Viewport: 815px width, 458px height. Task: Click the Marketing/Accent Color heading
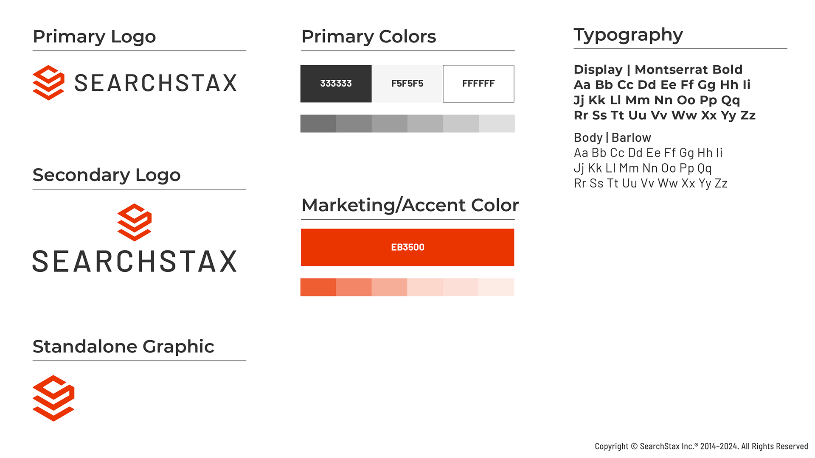click(410, 205)
